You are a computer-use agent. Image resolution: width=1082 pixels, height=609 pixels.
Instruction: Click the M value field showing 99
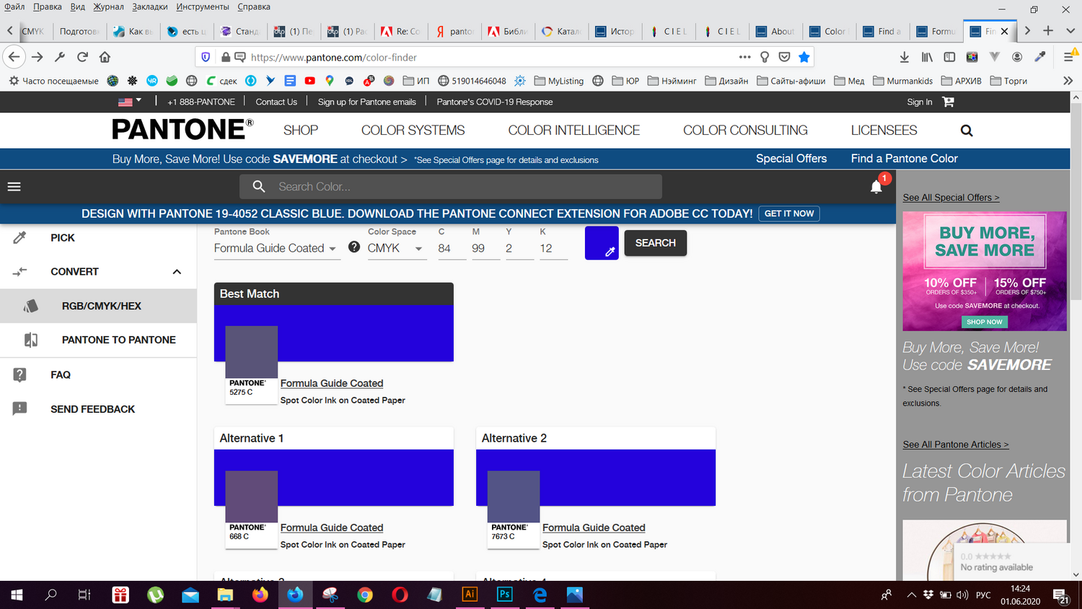coord(486,248)
